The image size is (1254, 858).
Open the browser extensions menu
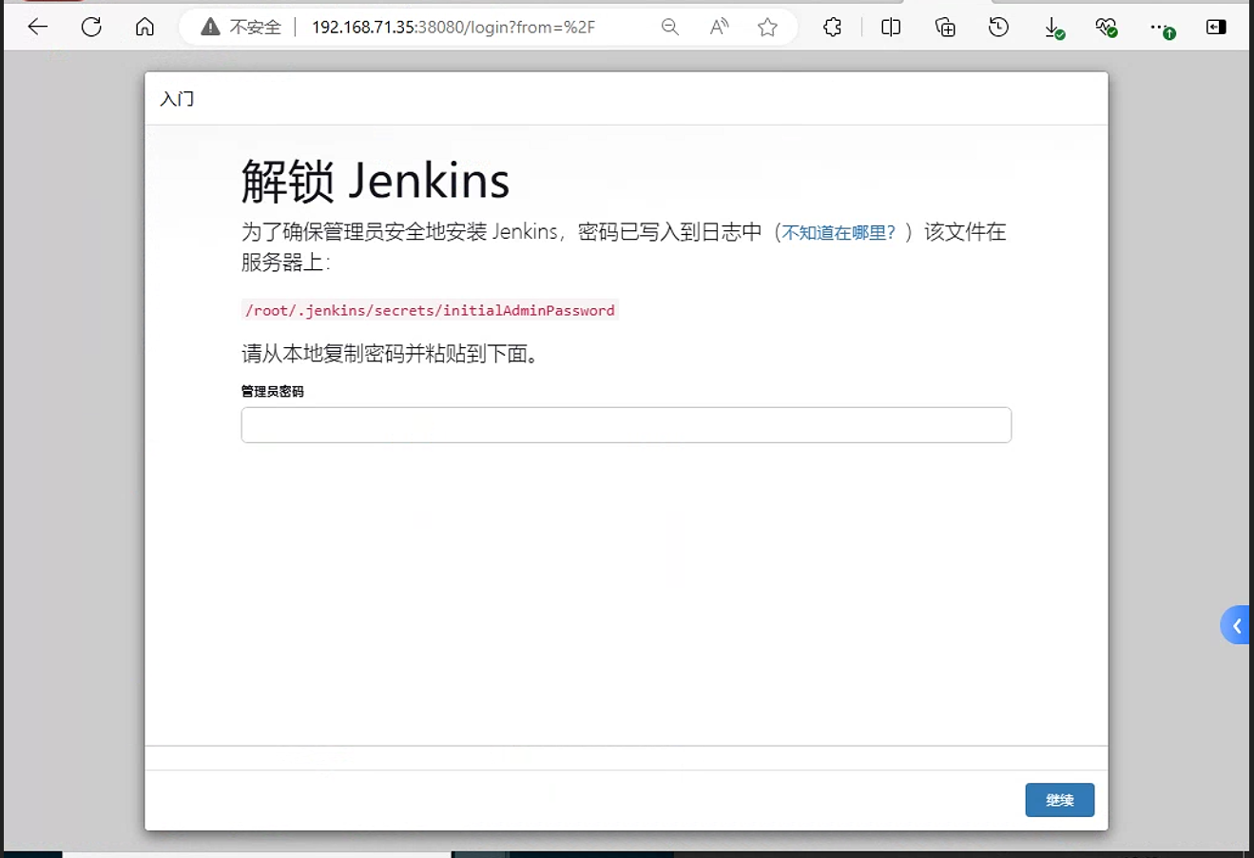click(833, 28)
